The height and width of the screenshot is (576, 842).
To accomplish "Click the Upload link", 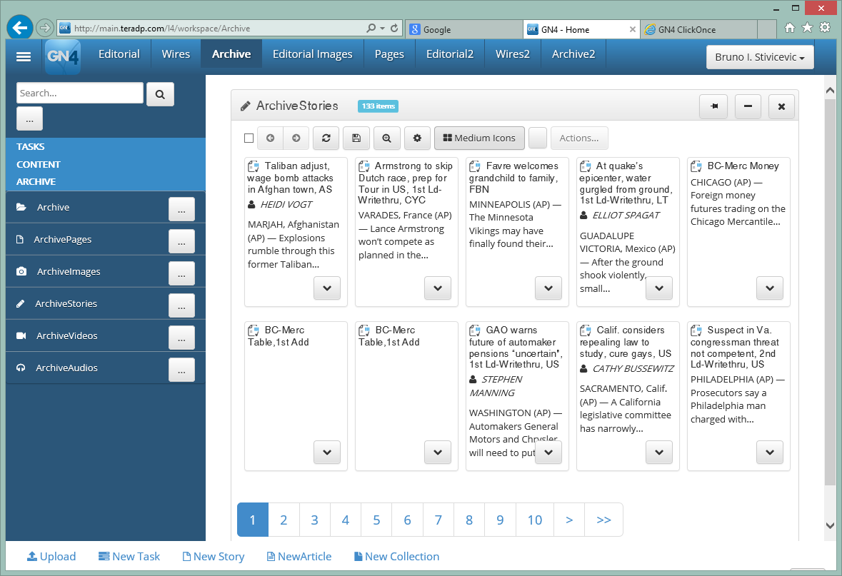I will (51, 557).
